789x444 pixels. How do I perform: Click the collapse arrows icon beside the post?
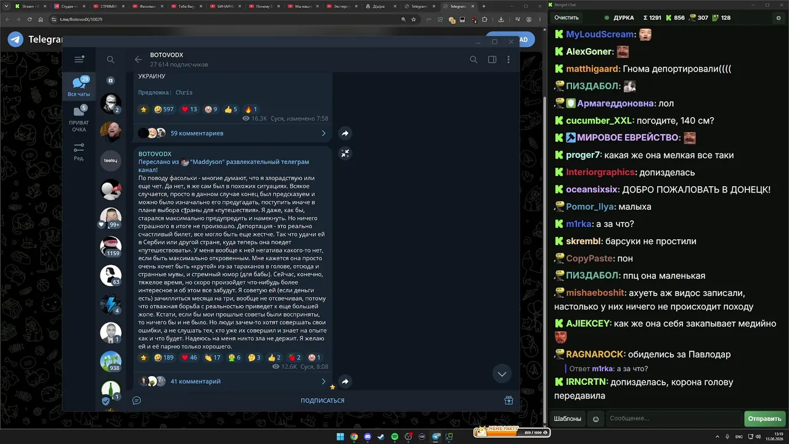345,154
